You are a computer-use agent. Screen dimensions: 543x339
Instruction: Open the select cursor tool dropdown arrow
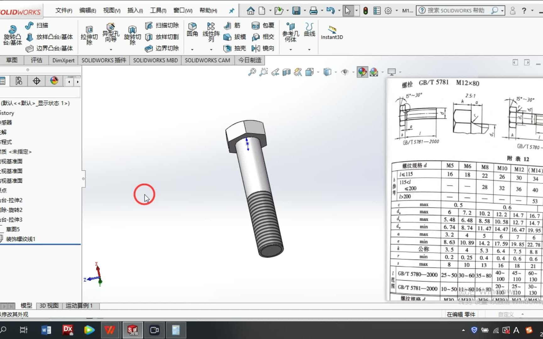click(x=356, y=11)
